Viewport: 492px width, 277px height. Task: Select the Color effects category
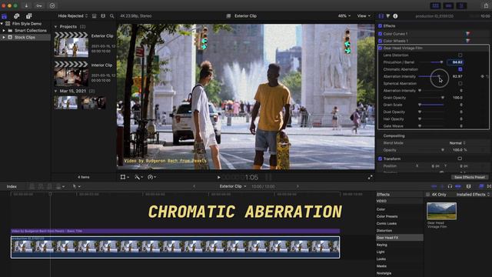381,209
